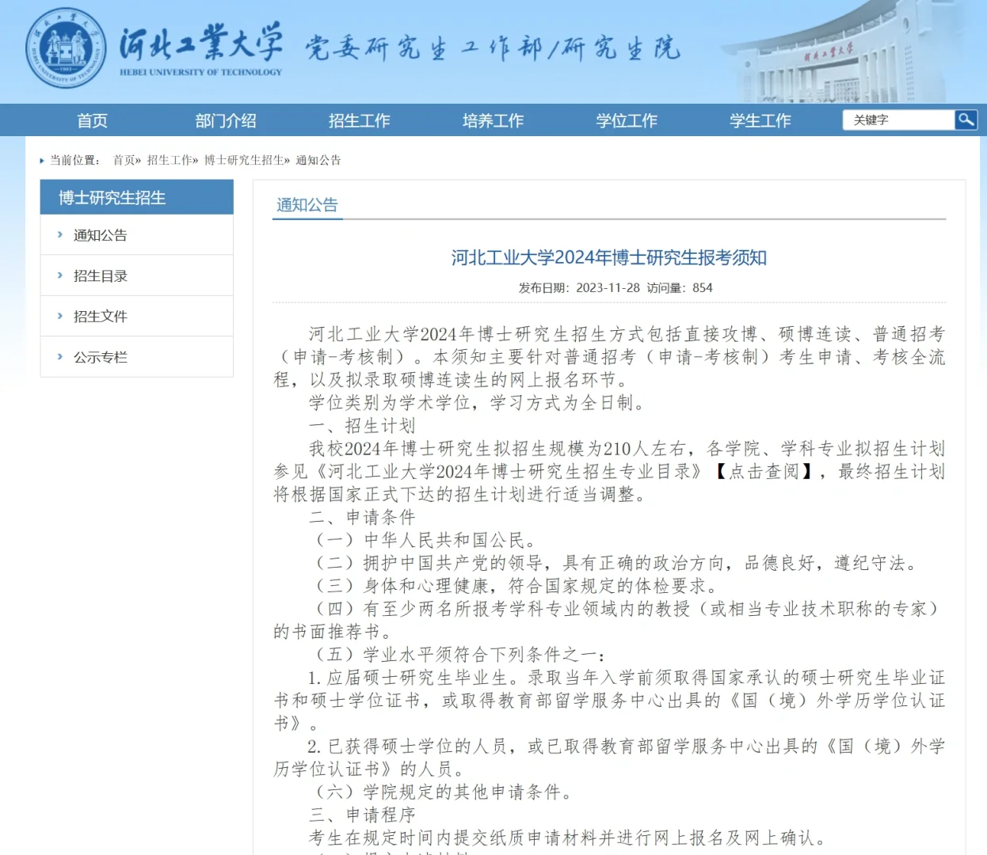987x855 pixels.
Task: Open the 培养工作 navigation menu item
Action: click(494, 120)
